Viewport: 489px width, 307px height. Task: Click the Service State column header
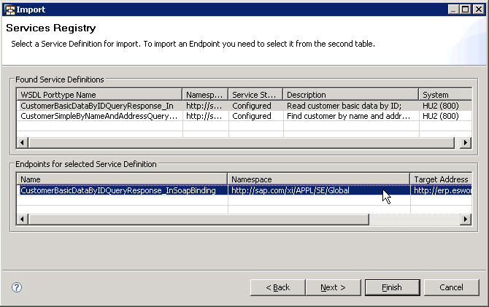[255, 95]
